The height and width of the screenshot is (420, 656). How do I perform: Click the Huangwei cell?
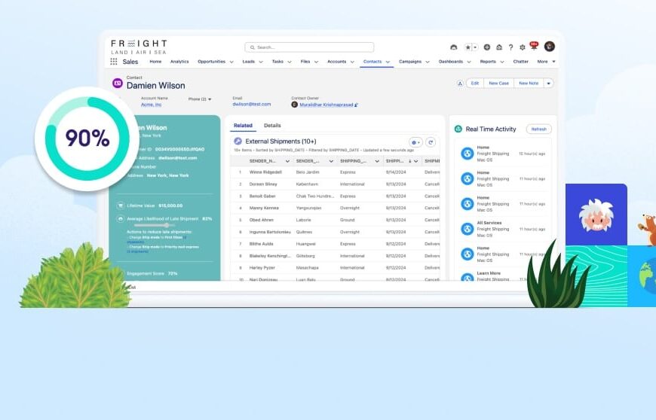[x=305, y=244]
